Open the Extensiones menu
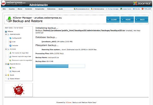 pos(51,9)
